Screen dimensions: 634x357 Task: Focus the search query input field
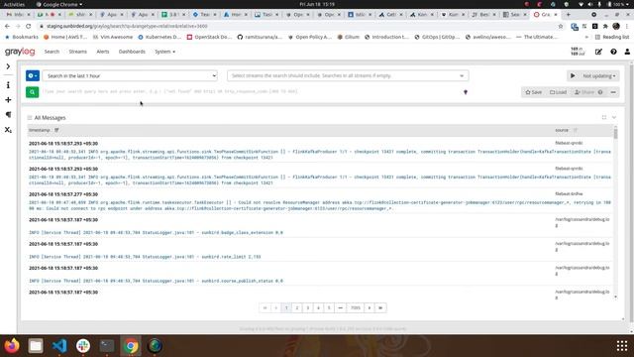pyautogui.click(x=251, y=91)
